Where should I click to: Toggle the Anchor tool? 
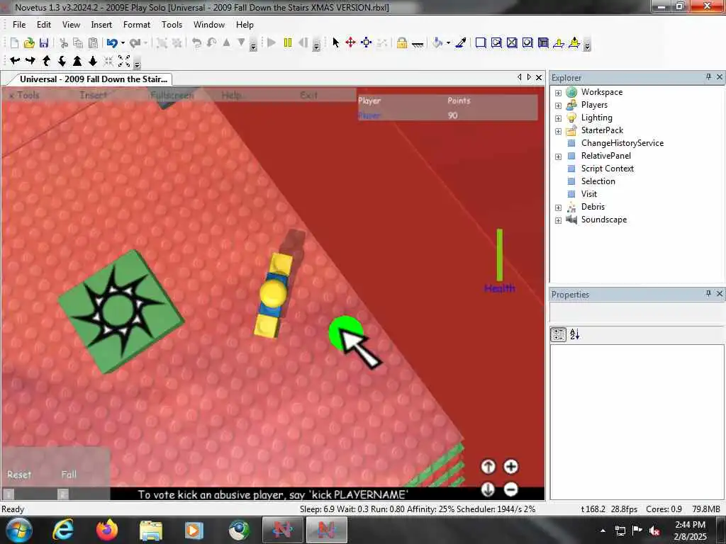418,43
